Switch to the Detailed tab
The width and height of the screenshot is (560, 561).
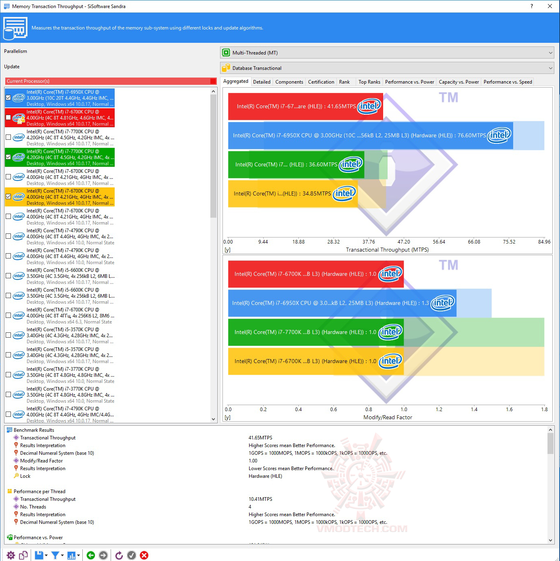[262, 82]
